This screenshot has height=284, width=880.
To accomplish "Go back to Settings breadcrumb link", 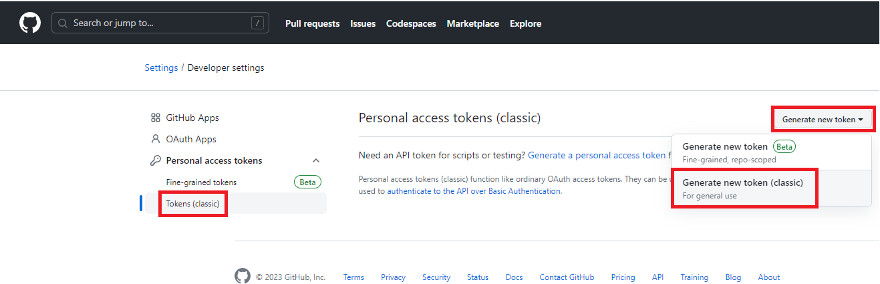I will pyautogui.click(x=161, y=67).
